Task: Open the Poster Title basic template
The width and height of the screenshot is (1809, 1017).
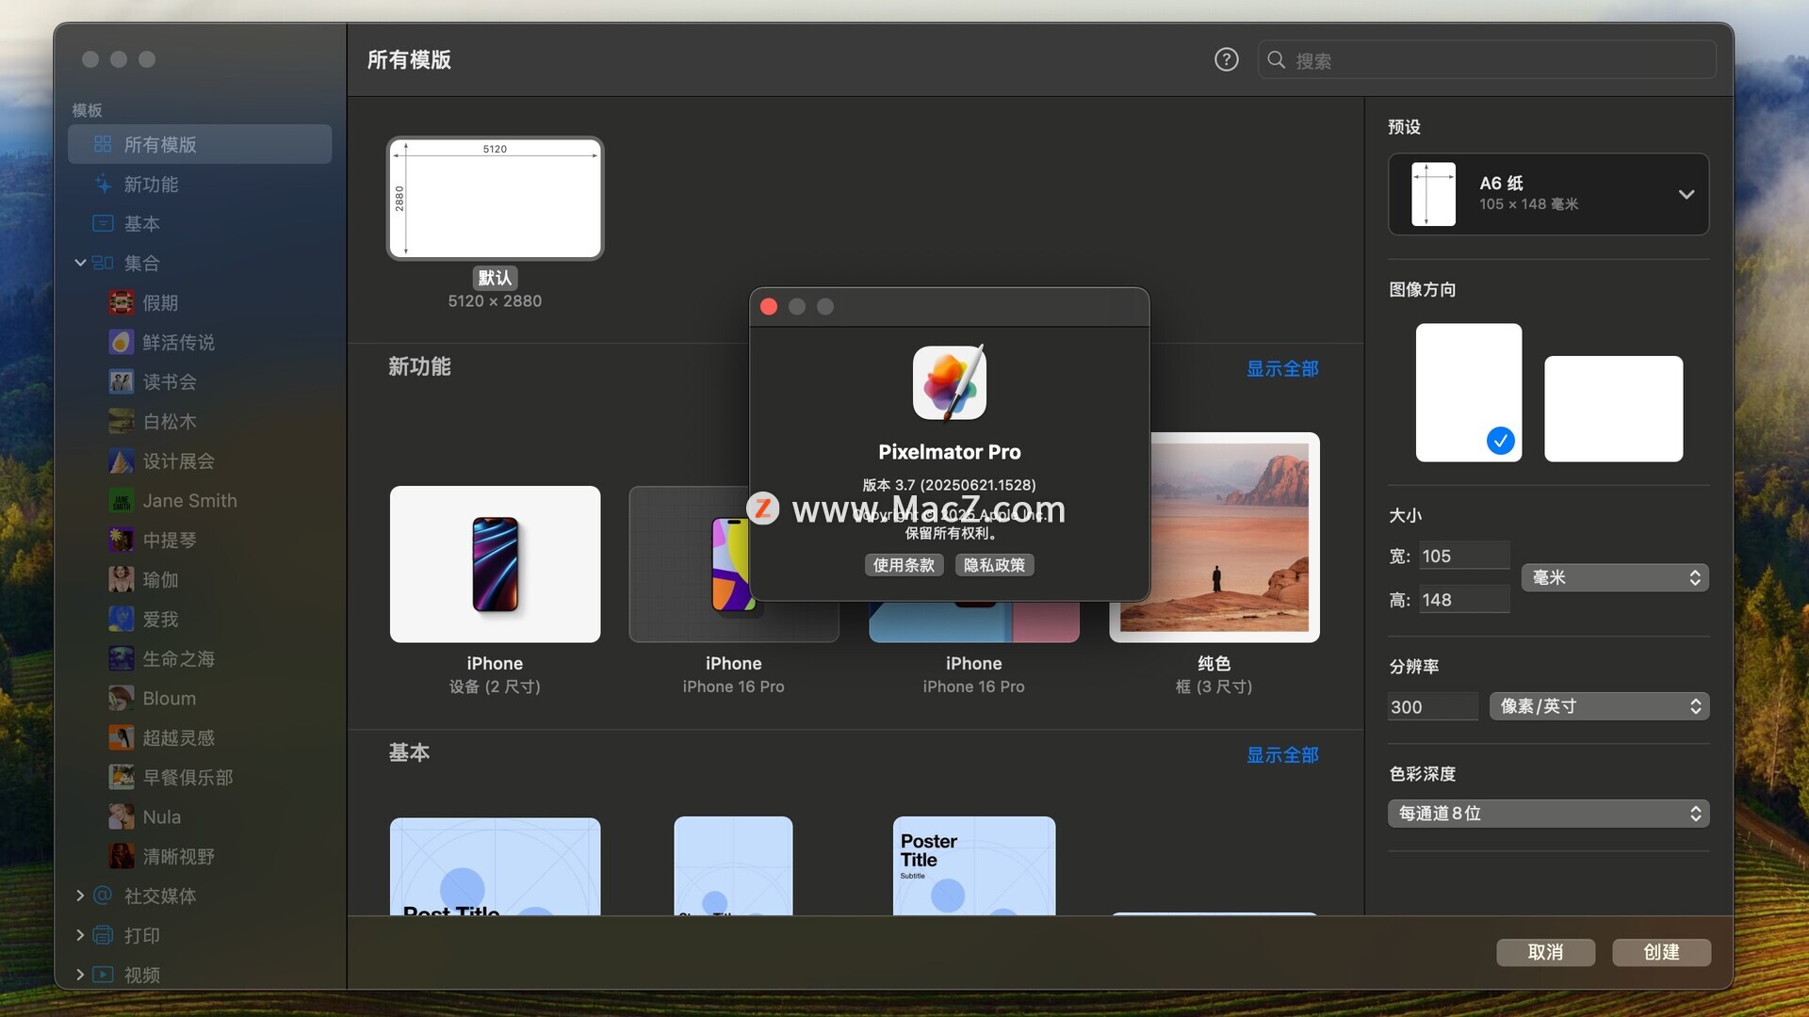Action: [x=974, y=864]
